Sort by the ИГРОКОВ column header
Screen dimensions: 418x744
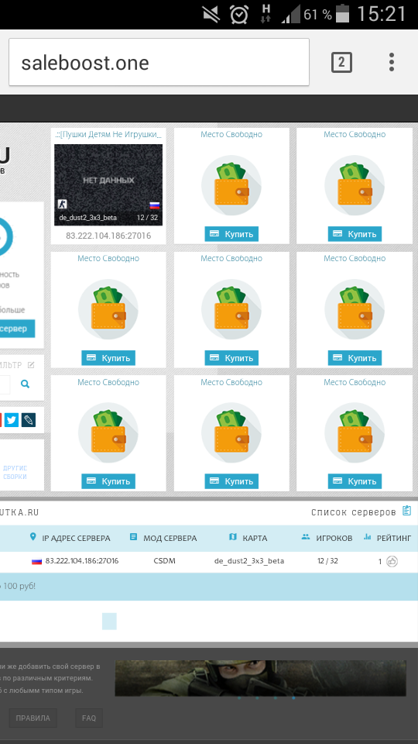point(327,538)
